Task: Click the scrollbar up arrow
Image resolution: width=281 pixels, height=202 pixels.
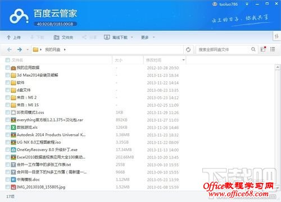Action: 278,67
